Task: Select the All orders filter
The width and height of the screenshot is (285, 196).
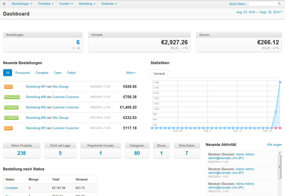Action: (x=8, y=73)
